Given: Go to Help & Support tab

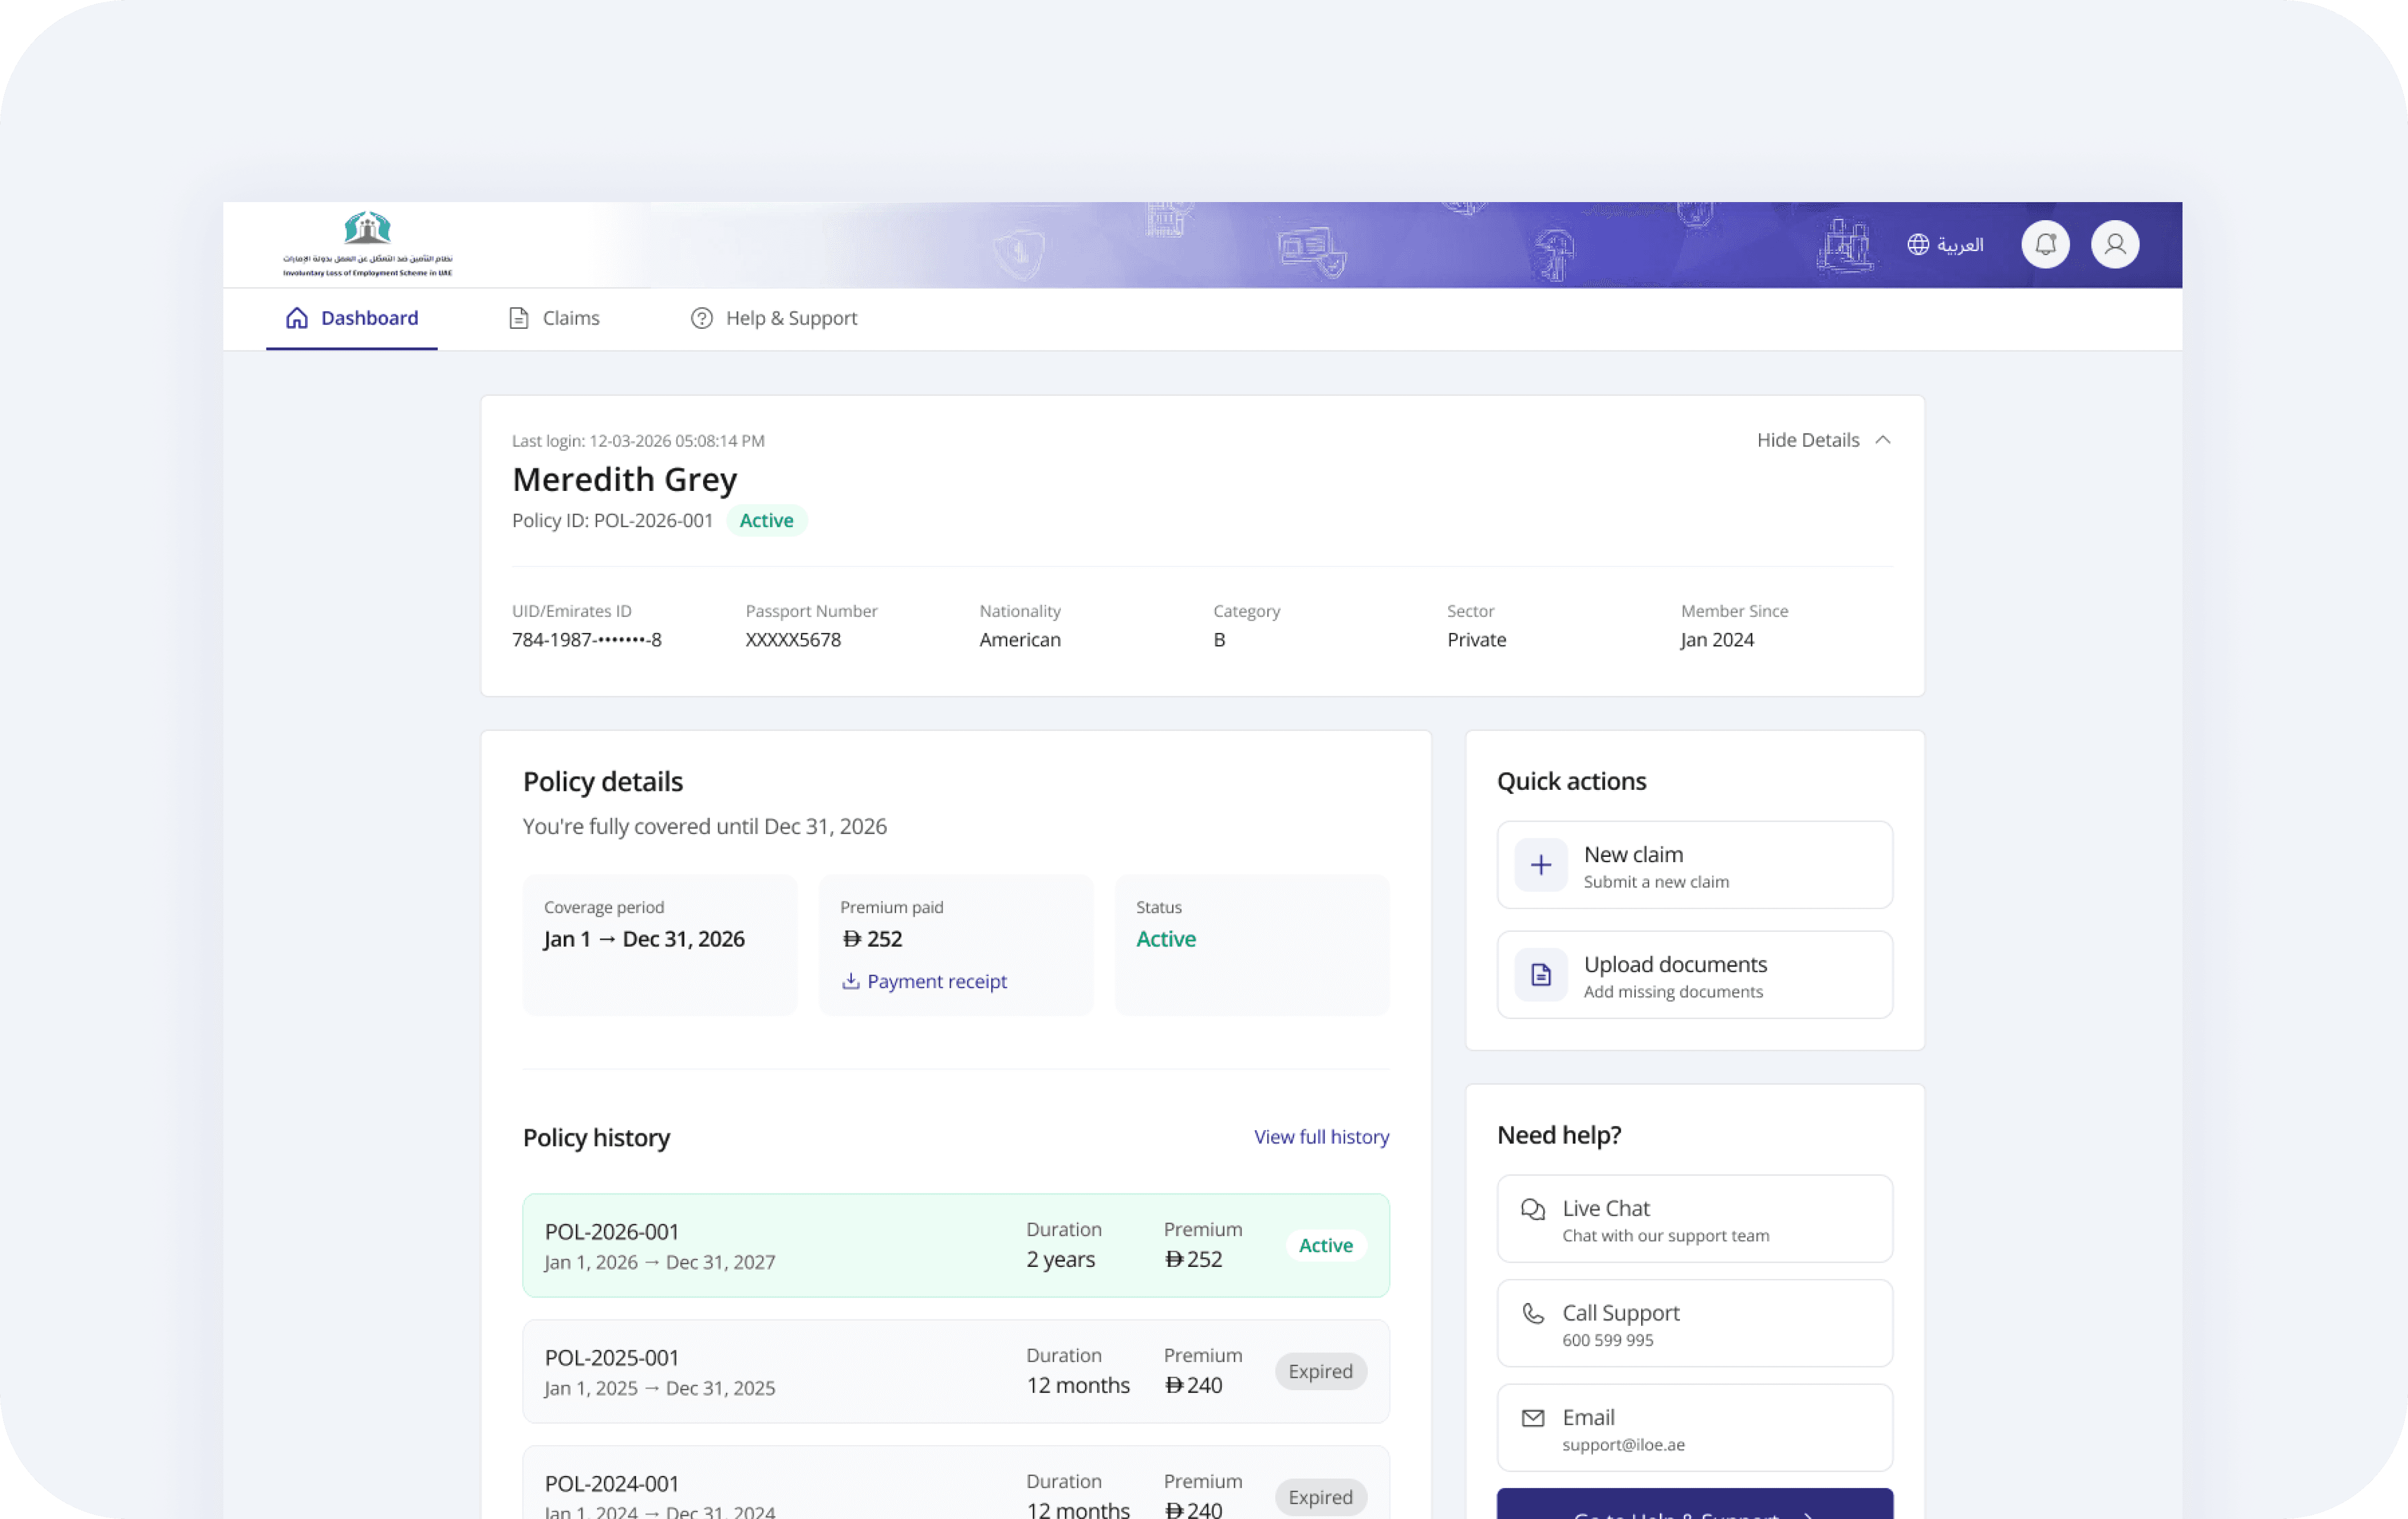Looking at the screenshot, I should [x=774, y=318].
